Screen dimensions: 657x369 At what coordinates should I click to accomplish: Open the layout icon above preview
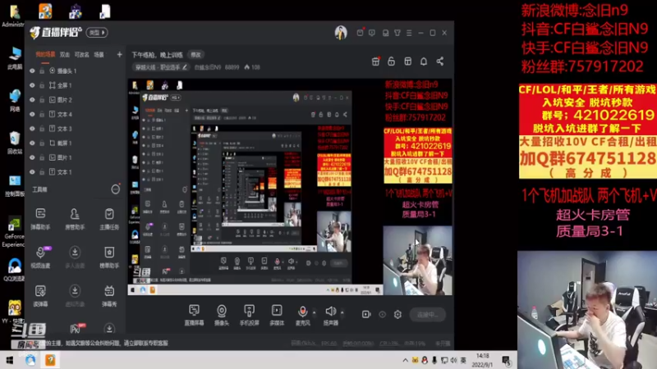click(407, 61)
